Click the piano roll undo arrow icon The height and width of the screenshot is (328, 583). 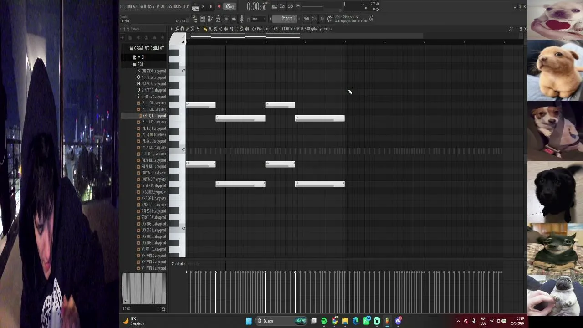(x=198, y=29)
